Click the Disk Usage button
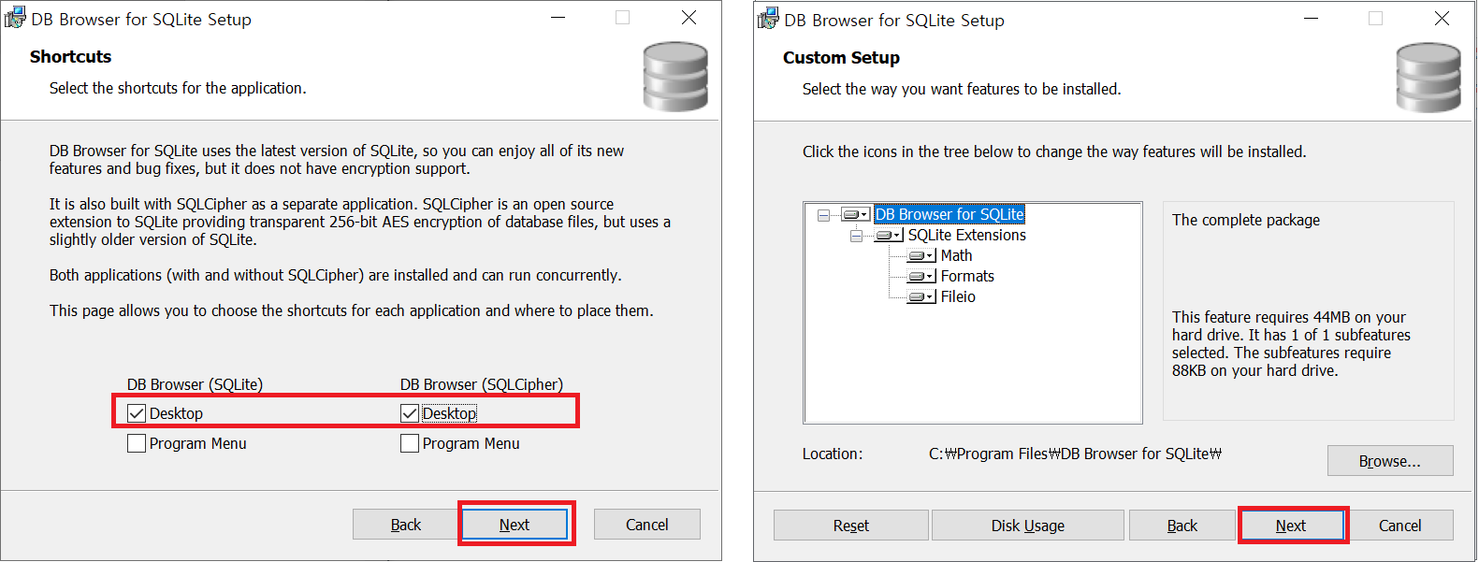The width and height of the screenshot is (1479, 562). tap(1027, 526)
